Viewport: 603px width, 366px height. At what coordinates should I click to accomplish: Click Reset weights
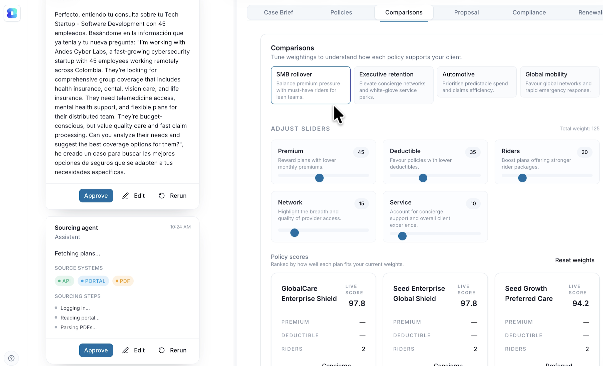(574, 260)
